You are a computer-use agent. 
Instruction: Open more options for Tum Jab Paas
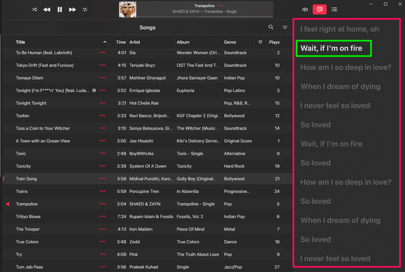103,267
